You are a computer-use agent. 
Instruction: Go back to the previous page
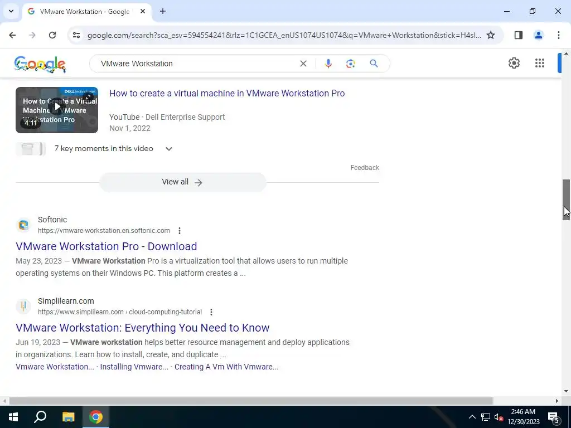pyautogui.click(x=12, y=35)
